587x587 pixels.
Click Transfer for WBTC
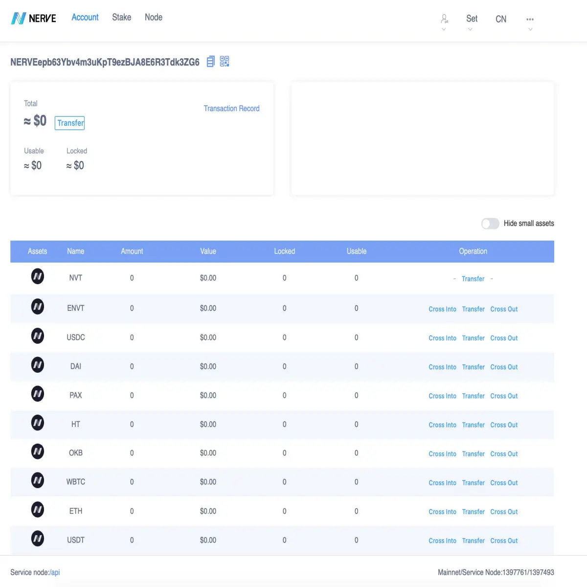coord(473,483)
